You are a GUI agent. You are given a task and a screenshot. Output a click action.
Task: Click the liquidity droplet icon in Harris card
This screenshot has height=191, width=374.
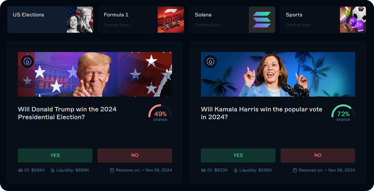pos(235,170)
